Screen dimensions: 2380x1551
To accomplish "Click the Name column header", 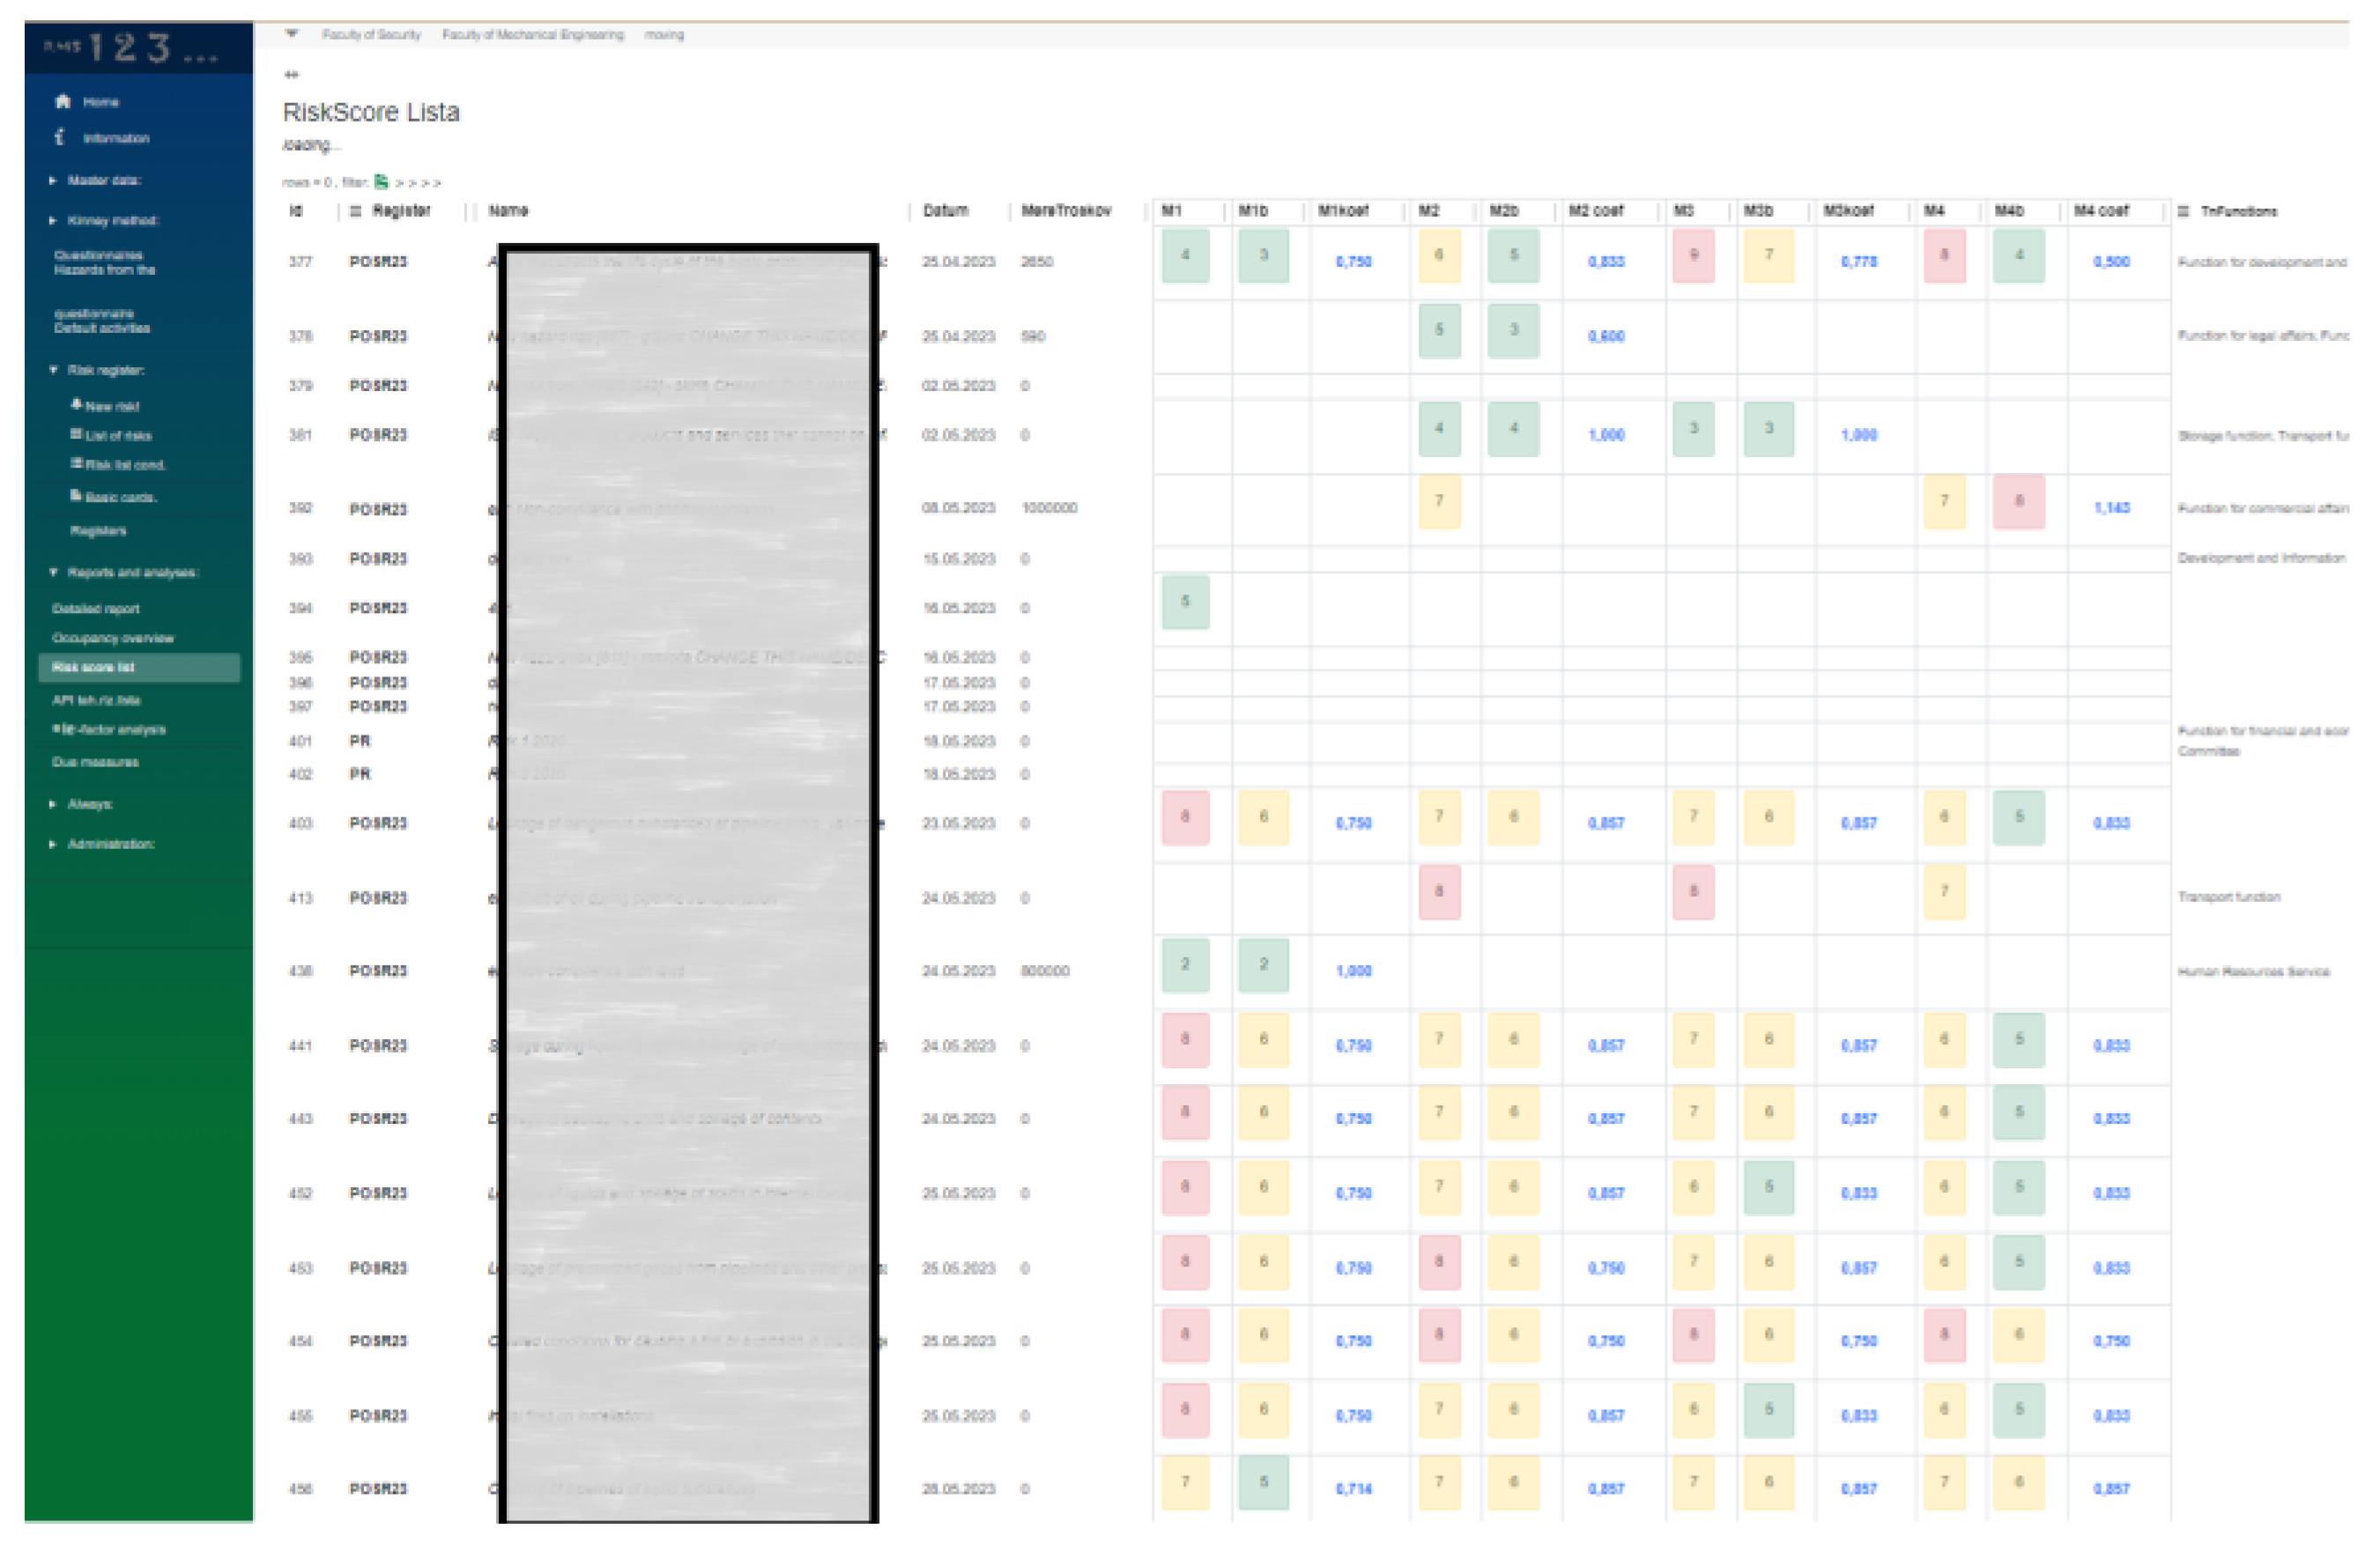I will click(508, 210).
